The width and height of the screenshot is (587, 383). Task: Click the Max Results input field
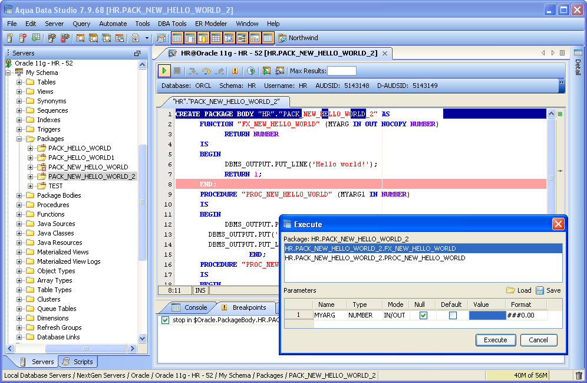tap(342, 71)
